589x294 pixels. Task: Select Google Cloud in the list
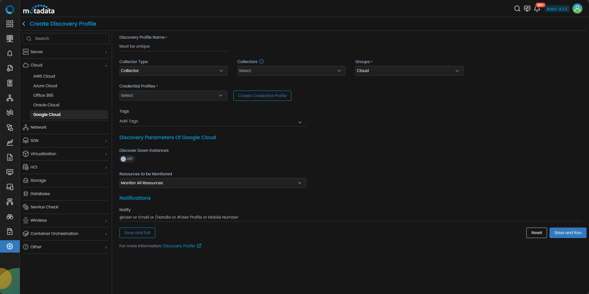pos(69,115)
